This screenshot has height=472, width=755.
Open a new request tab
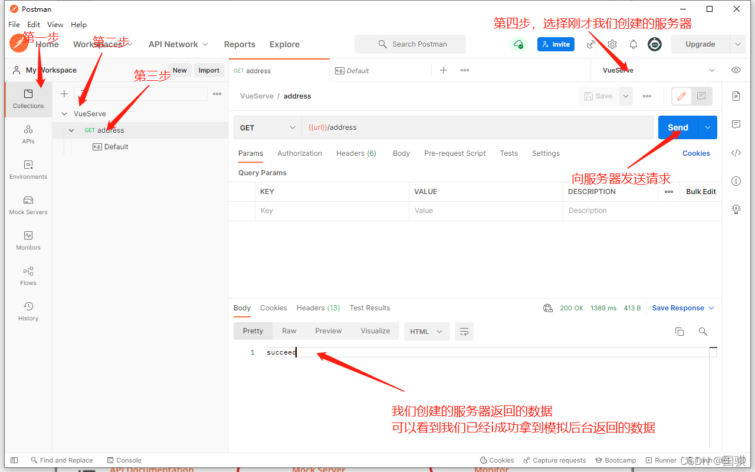[444, 70]
